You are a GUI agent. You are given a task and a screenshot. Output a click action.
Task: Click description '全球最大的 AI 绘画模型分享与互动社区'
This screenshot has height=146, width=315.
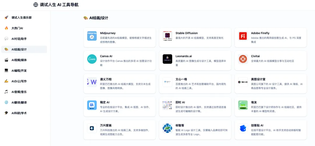[273, 61]
